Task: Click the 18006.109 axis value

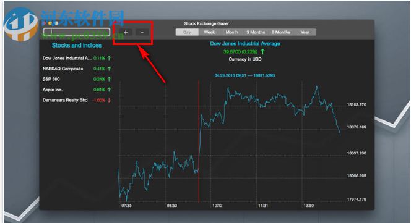Action: [357, 175]
